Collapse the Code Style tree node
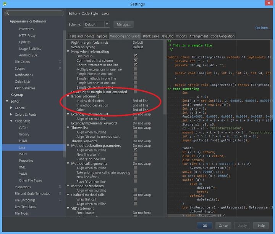This screenshot has height=234, width=275. click(x=11, y=121)
